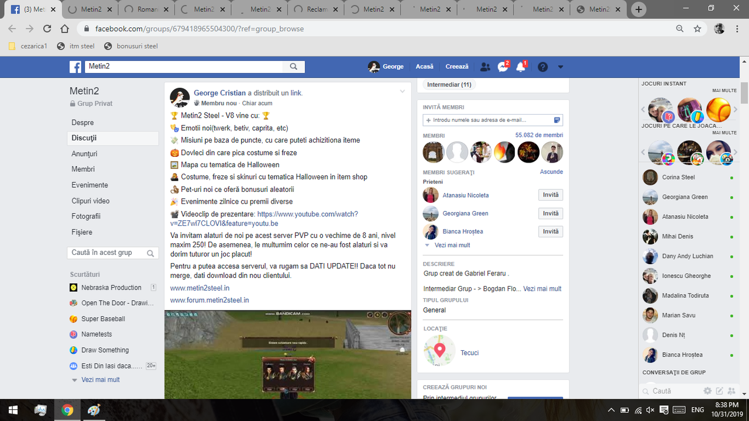Screen dimensions: 749x421
Task: Bookmark this page with the star icon
Action: pos(697,29)
